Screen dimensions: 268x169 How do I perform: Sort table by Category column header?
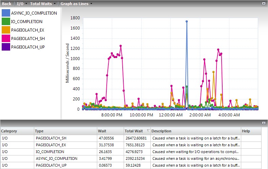(17, 131)
